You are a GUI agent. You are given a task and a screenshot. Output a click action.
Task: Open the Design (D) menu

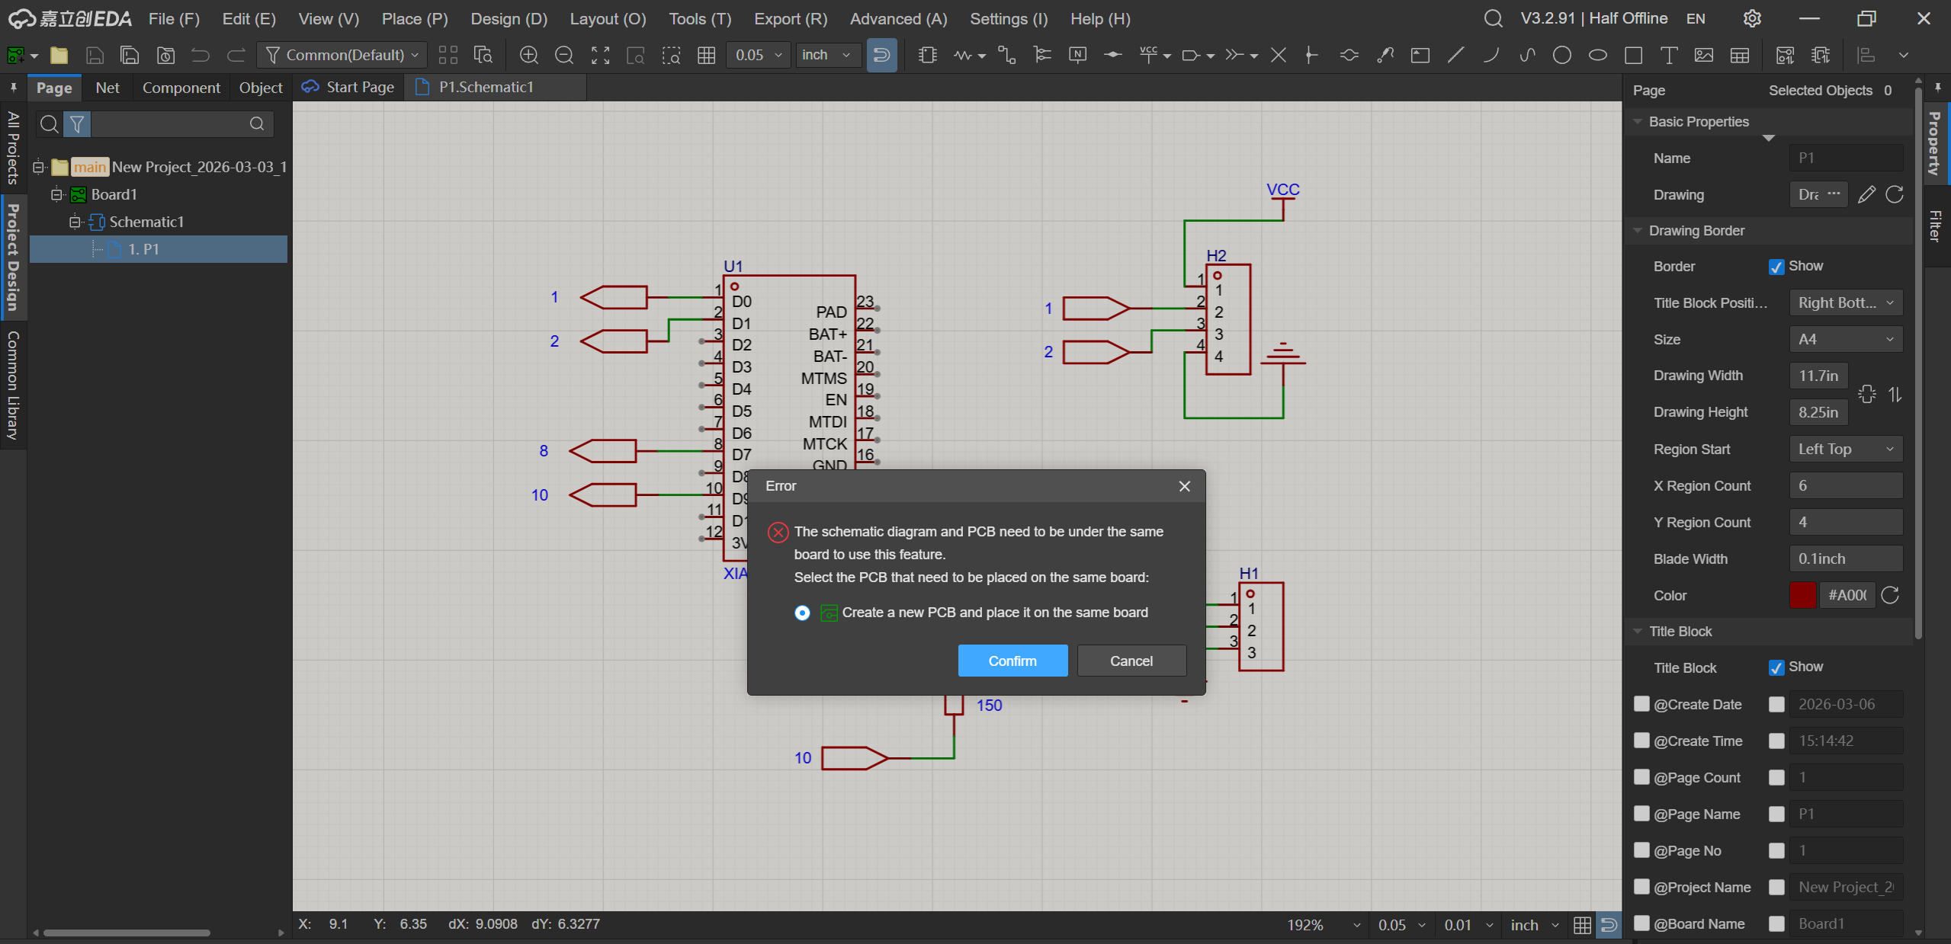(509, 18)
